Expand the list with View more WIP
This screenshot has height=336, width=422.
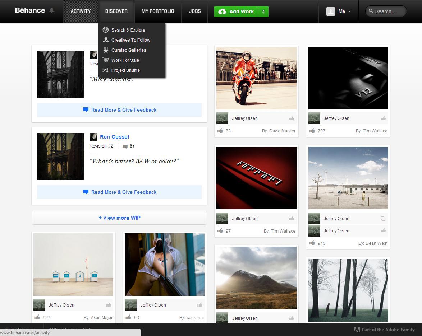pyautogui.click(x=119, y=218)
